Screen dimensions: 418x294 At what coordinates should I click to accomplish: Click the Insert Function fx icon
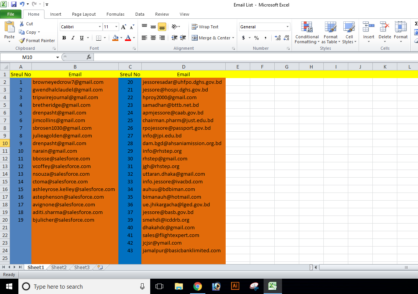89,57
